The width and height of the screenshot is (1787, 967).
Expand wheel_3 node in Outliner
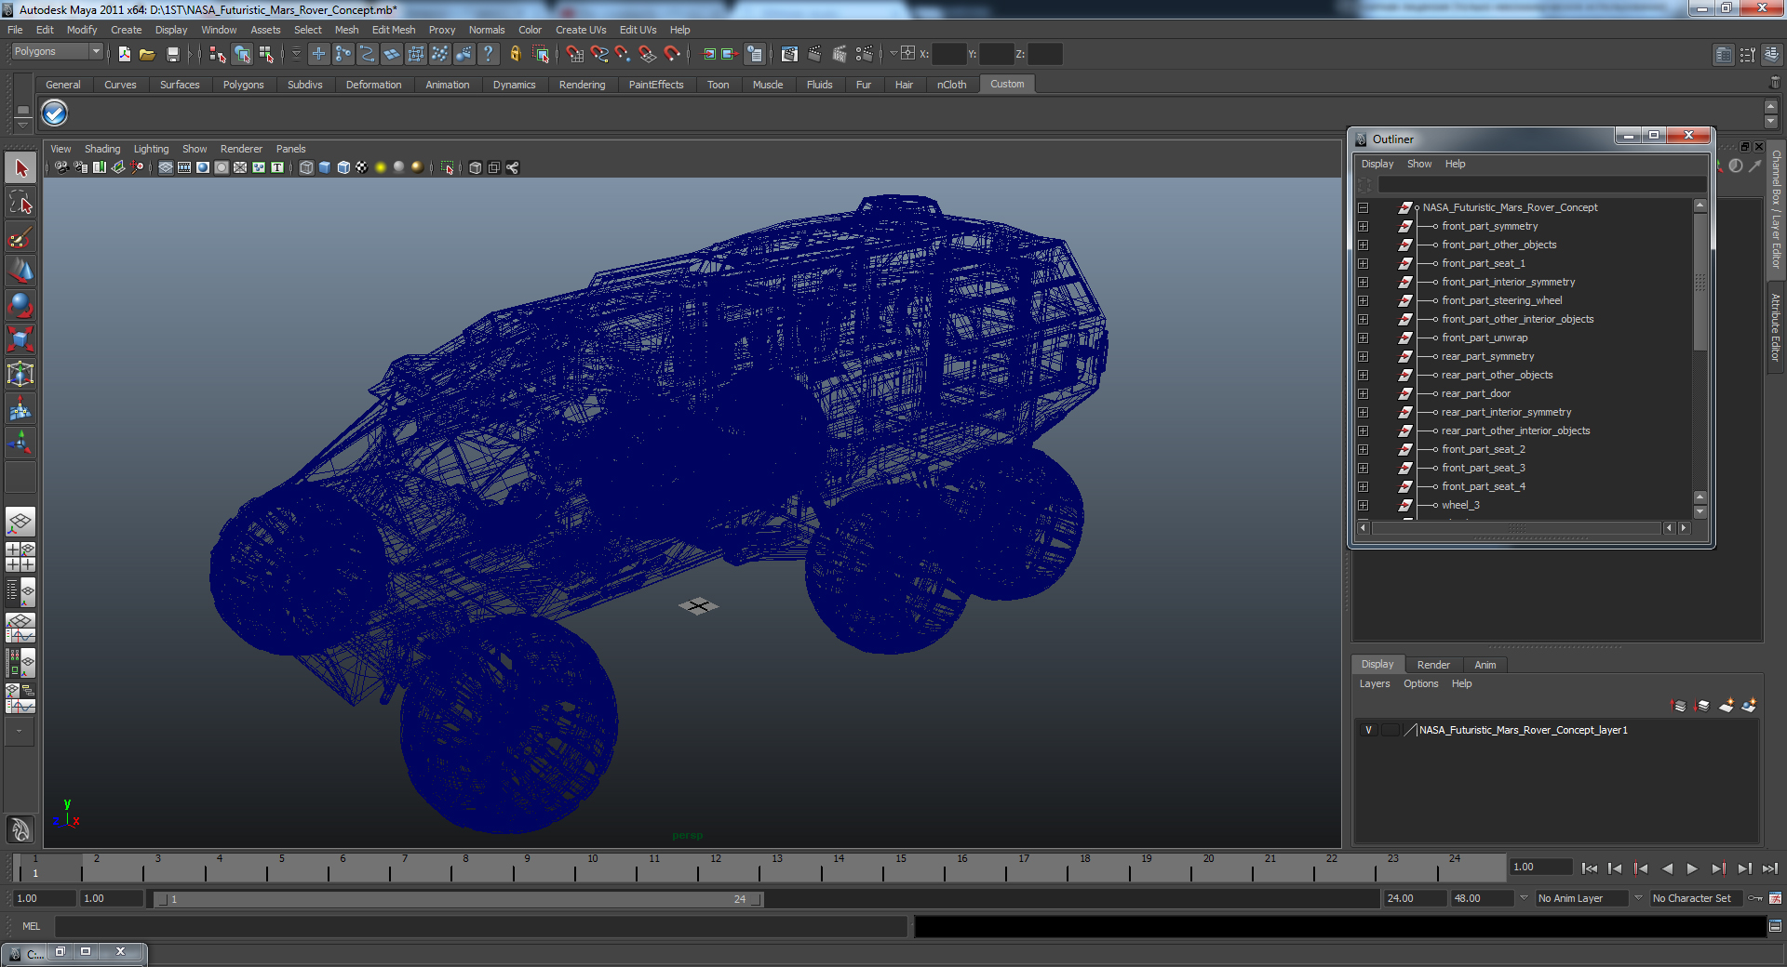(x=1364, y=505)
